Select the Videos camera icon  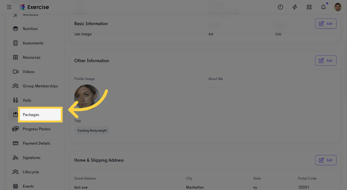[15, 72]
